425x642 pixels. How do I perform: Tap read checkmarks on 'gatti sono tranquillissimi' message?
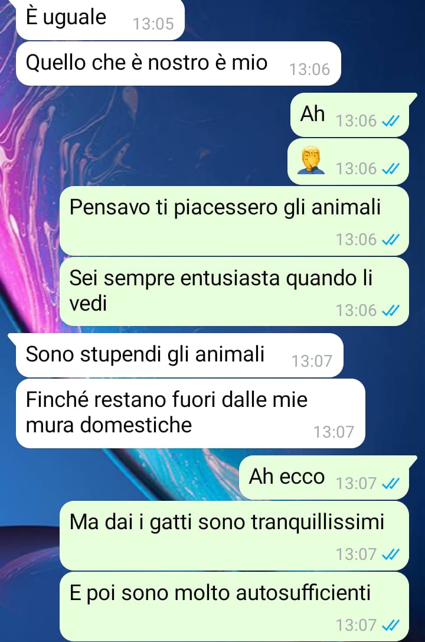(390, 555)
